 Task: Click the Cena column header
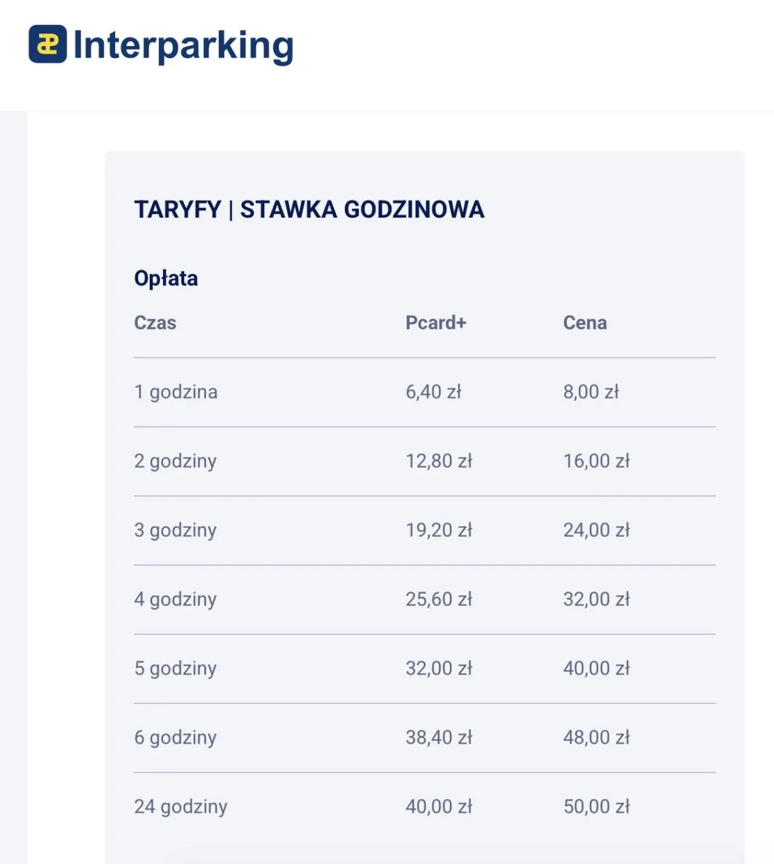tap(585, 323)
